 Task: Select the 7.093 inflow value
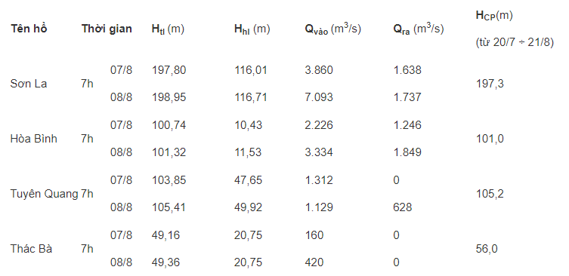pos(319,97)
